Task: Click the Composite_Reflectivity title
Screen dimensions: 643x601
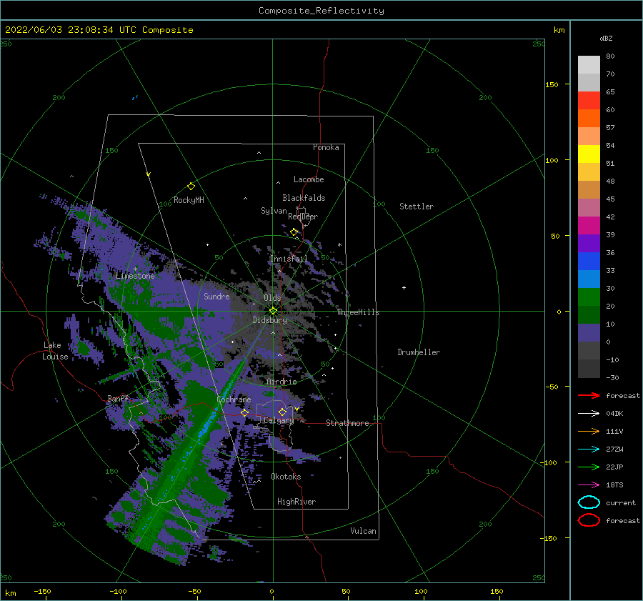Action: 321,11
